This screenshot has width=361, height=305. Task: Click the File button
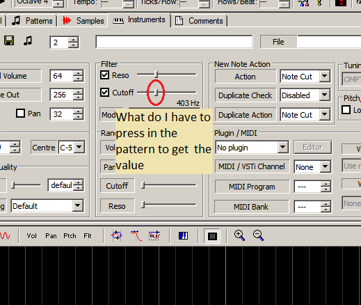278,42
